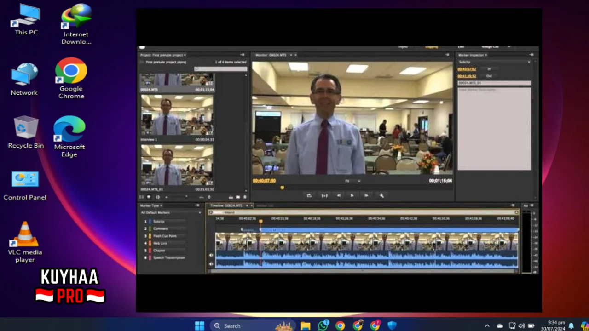Select the Interview 1 clip thumbnail
This screenshot has width=589, height=331.
(x=177, y=115)
